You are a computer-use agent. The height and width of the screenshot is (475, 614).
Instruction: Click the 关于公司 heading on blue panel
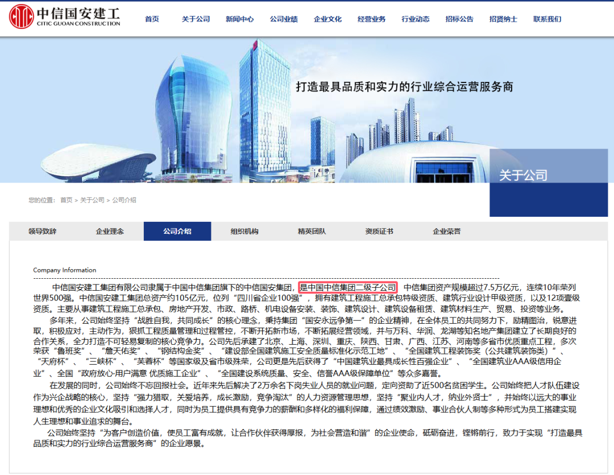click(x=523, y=175)
